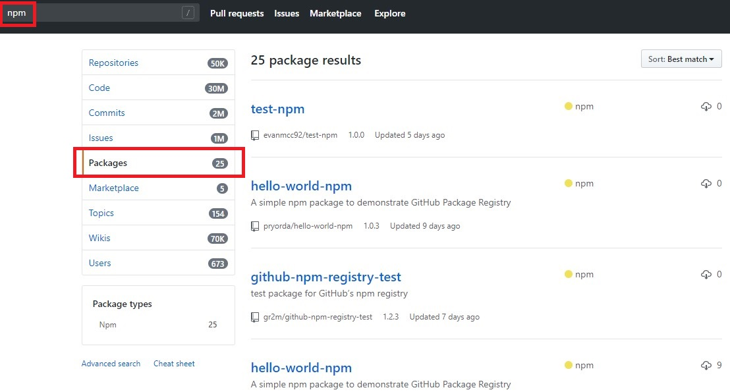Screen dimensions: 730x392
Task: Open the hello-world-npm package with 9 downloads
Action: [301, 368]
